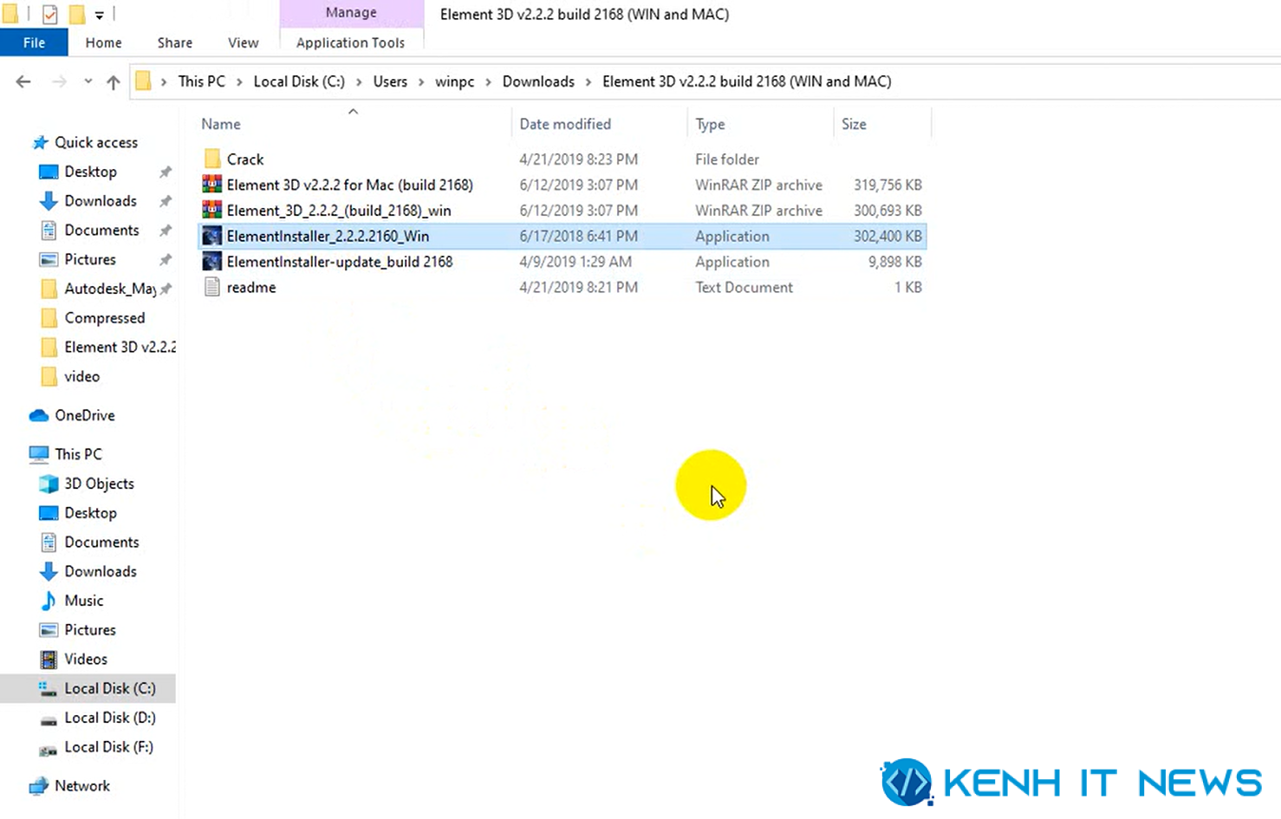Click the Element_3D_2.2.2 win ZIP archive icon
Screen dimensions: 1281x819
[212, 210]
